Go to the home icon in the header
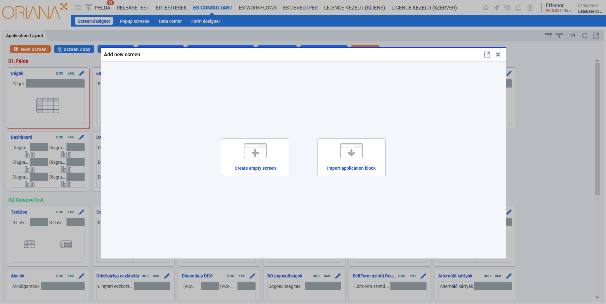606x304 pixels. click(x=486, y=8)
